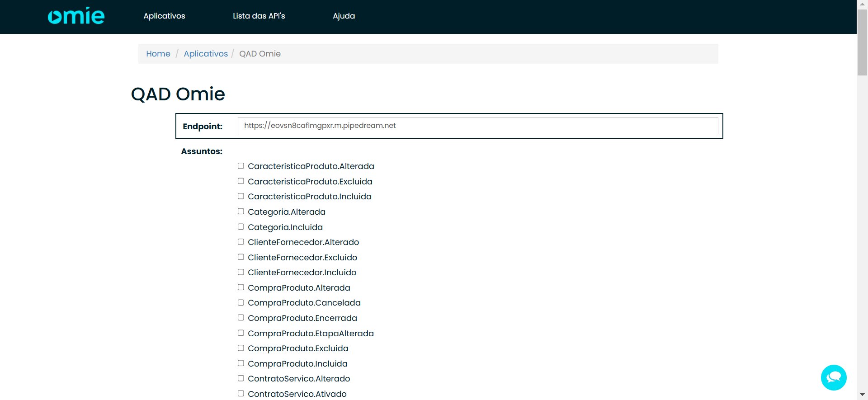The image size is (868, 400).
Task: Toggle CompraProduto.Excluida checkbox
Action: [241, 348]
